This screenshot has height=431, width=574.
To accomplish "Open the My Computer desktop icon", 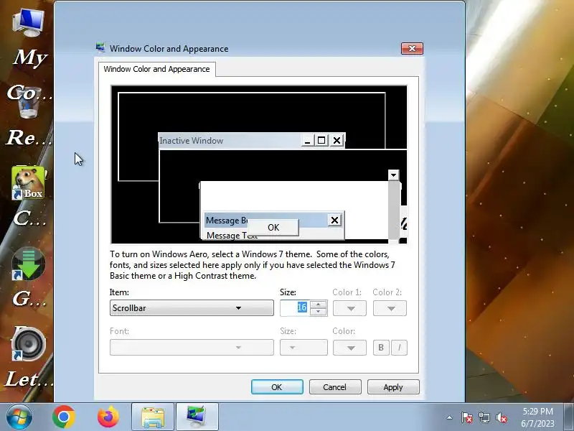I will point(28,23).
